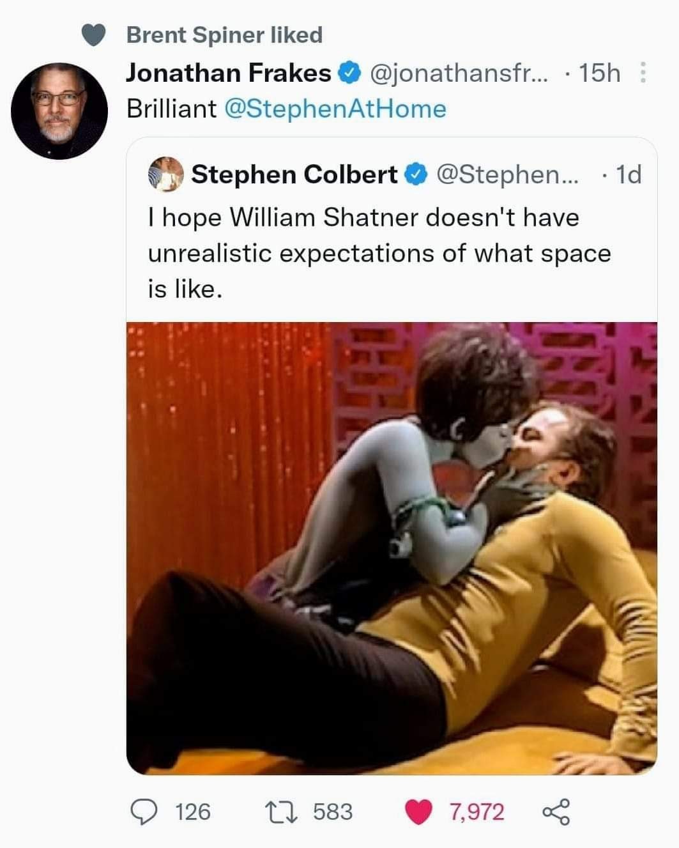Viewport: 679px width, 848px height.
Task: Open the share icon options
Action: (x=556, y=812)
